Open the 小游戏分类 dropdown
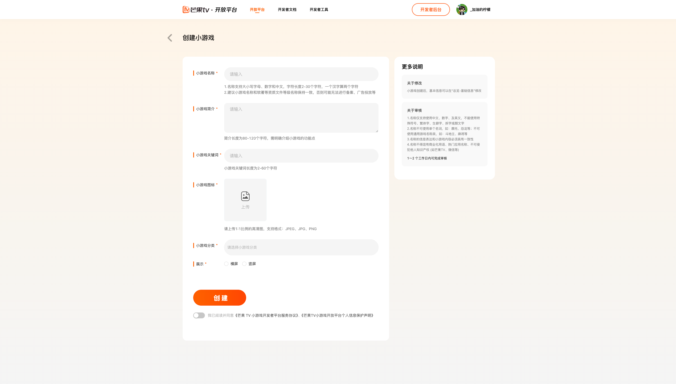 (x=301, y=247)
